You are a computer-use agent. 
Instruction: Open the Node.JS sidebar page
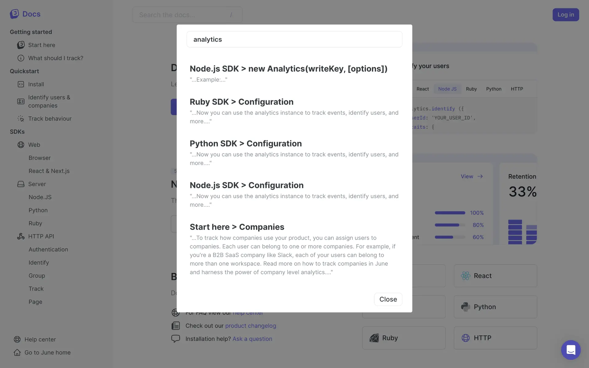pos(40,197)
